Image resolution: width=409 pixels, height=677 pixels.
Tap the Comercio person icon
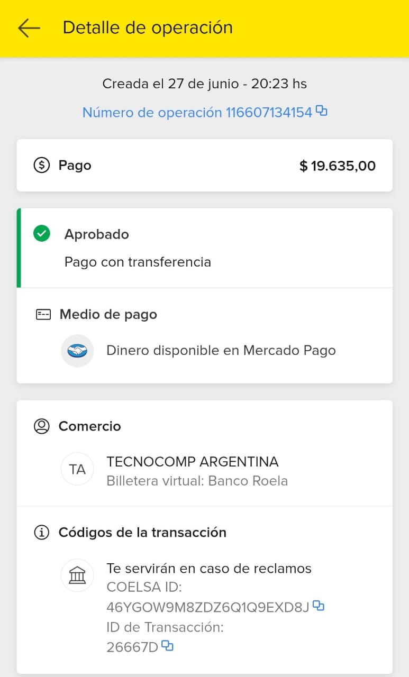point(41,426)
